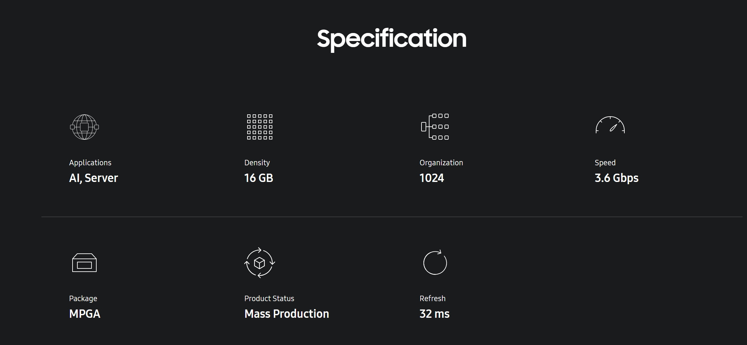This screenshot has height=345, width=747.
Task: Select the MPGA package value
Action: click(x=85, y=314)
